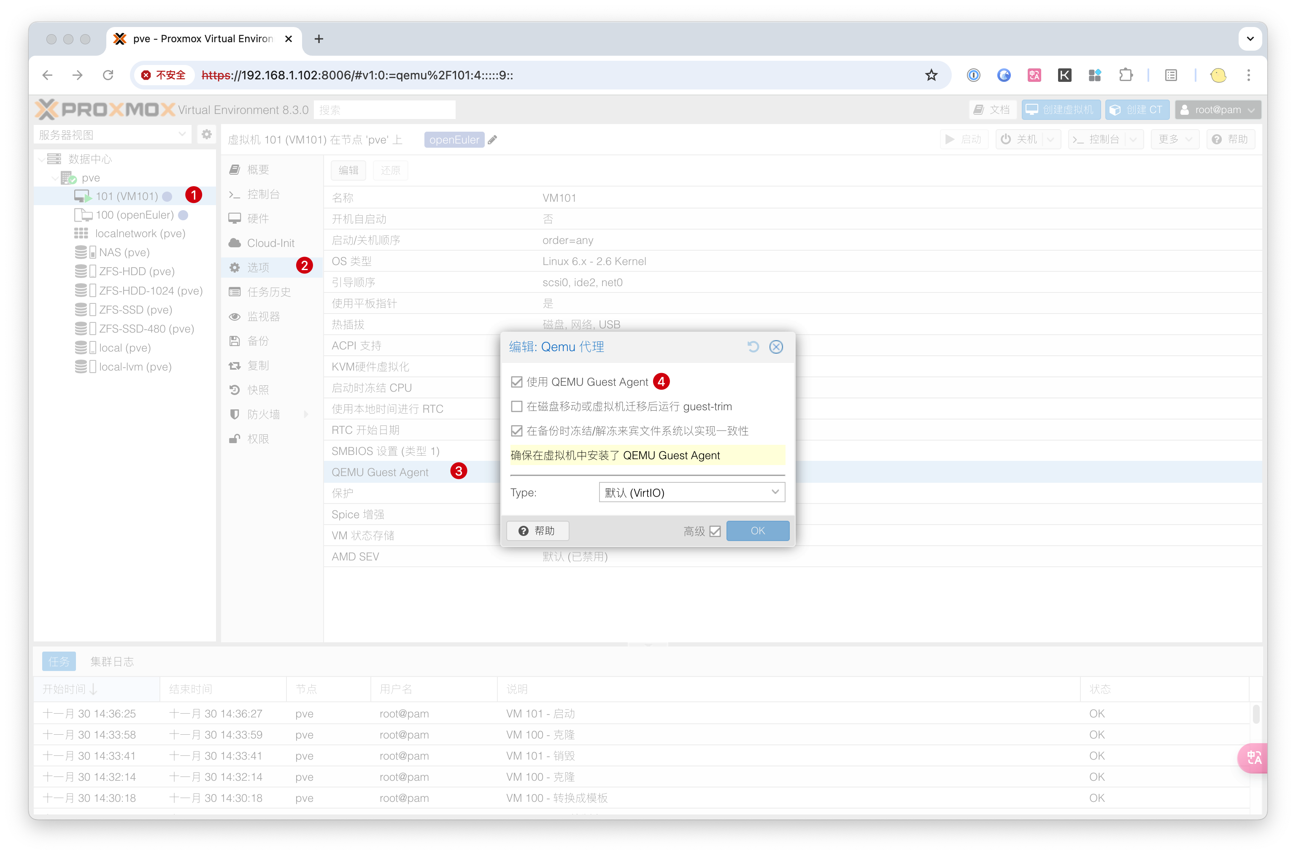Click the Shutdown (关机) button
The height and width of the screenshot is (855, 1296).
click(1019, 139)
